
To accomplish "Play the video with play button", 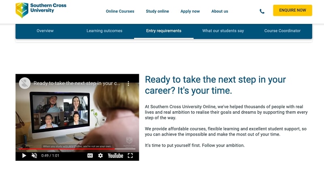I will tap(24, 155).
